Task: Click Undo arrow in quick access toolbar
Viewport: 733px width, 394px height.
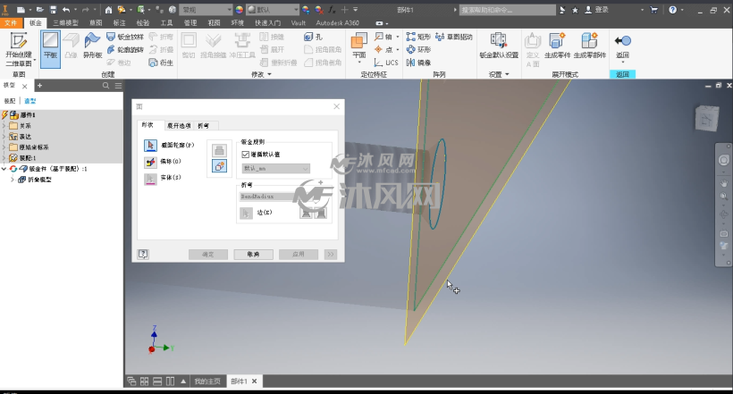Action: (x=66, y=10)
